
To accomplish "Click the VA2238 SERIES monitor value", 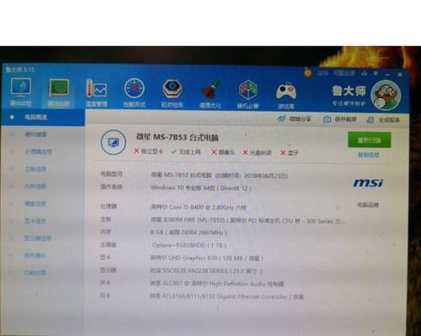I will click(206, 270).
